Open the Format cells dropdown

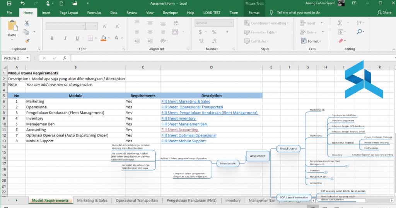pyautogui.click(x=311, y=41)
